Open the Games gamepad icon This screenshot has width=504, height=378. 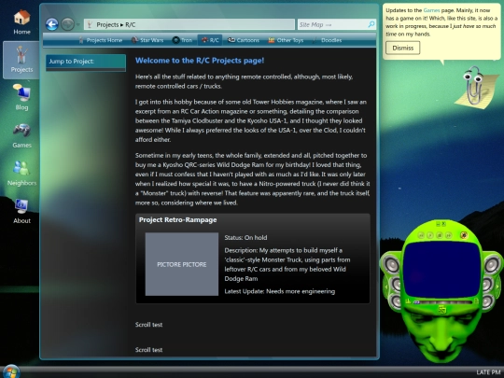pyautogui.click(x=21, y=135)
